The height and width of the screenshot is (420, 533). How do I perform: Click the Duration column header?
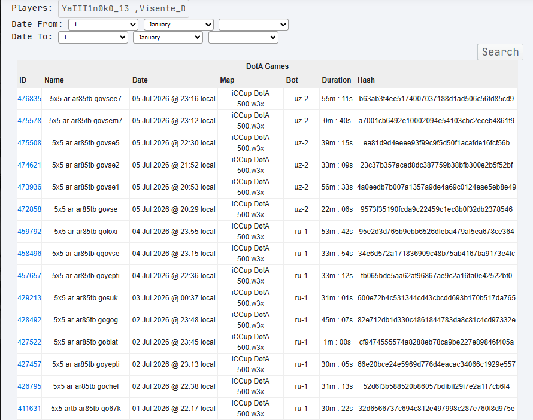click(x=337, y=80)
